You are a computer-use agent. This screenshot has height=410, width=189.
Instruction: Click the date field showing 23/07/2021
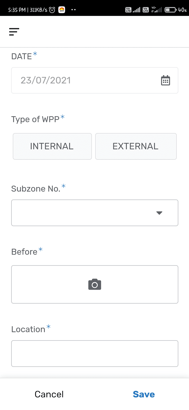(83, 80)
